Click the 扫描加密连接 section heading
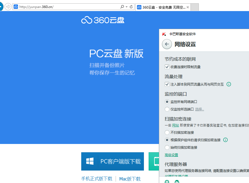Screen dimensions: 249x183 (x=178, y=119)
